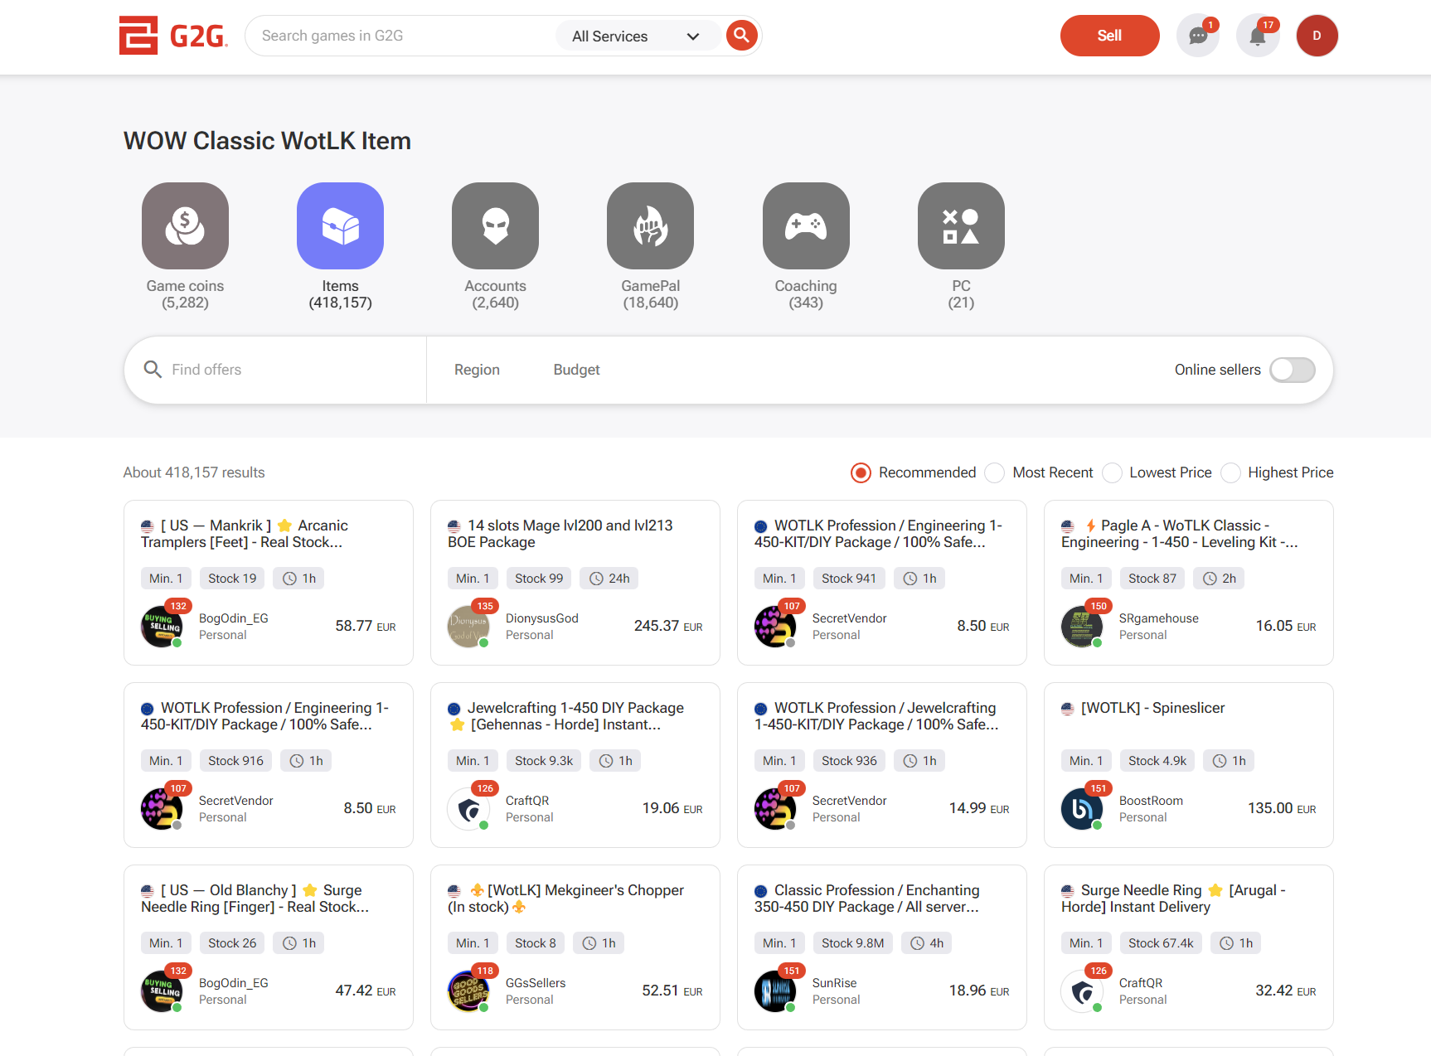1431x1056 pixels.
Task: Open the Budget filter dropdown
Action: [576, 370]
